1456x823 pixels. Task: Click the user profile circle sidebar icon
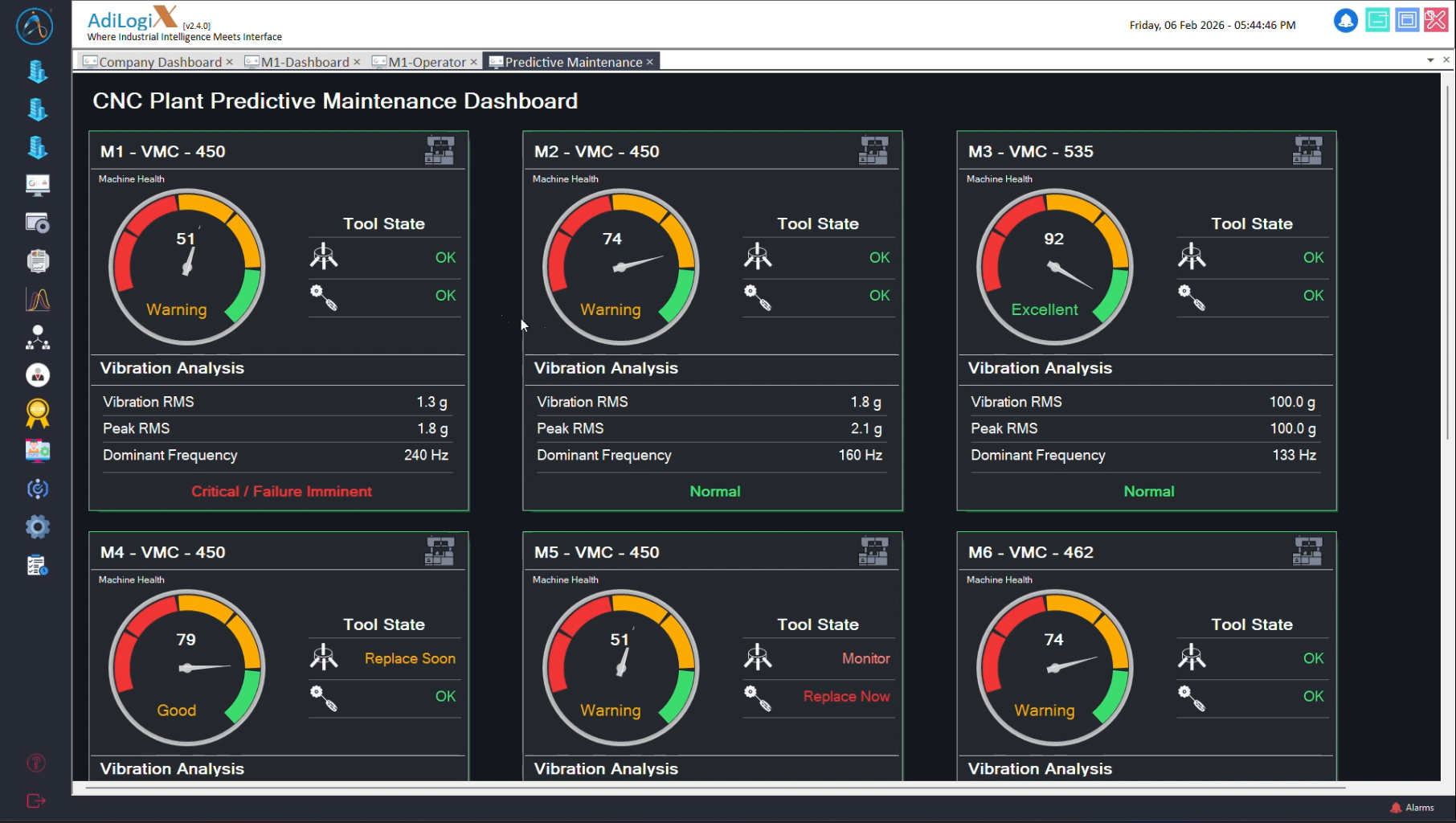(37, 375)
